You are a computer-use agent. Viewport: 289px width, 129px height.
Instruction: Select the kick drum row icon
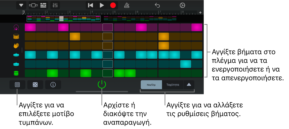coord(16,27)
